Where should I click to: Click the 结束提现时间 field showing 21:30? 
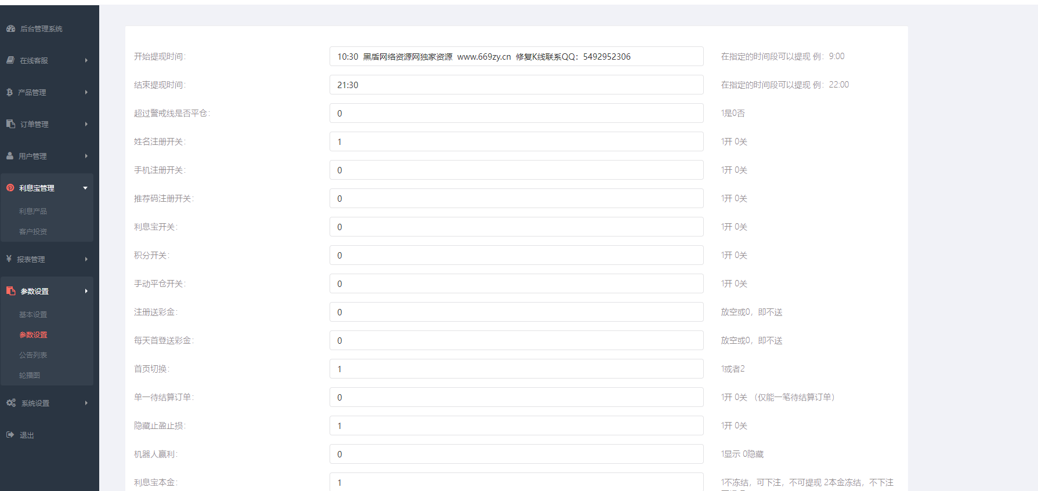tap(516, 85)
